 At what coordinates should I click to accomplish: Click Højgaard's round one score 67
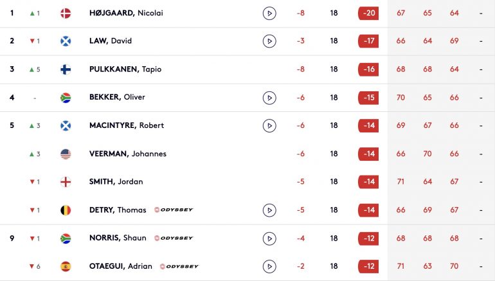pyautogui.click(x=401, y=14)
